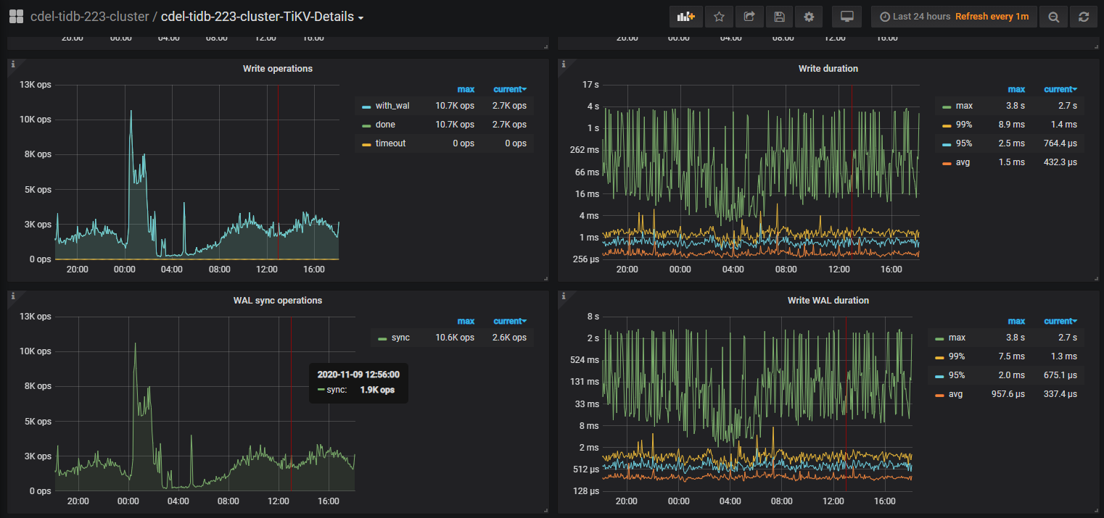This screenshot has width=1104, height=518.
Task: Sort Write operations legend by max column
Action: coord(466,89)
